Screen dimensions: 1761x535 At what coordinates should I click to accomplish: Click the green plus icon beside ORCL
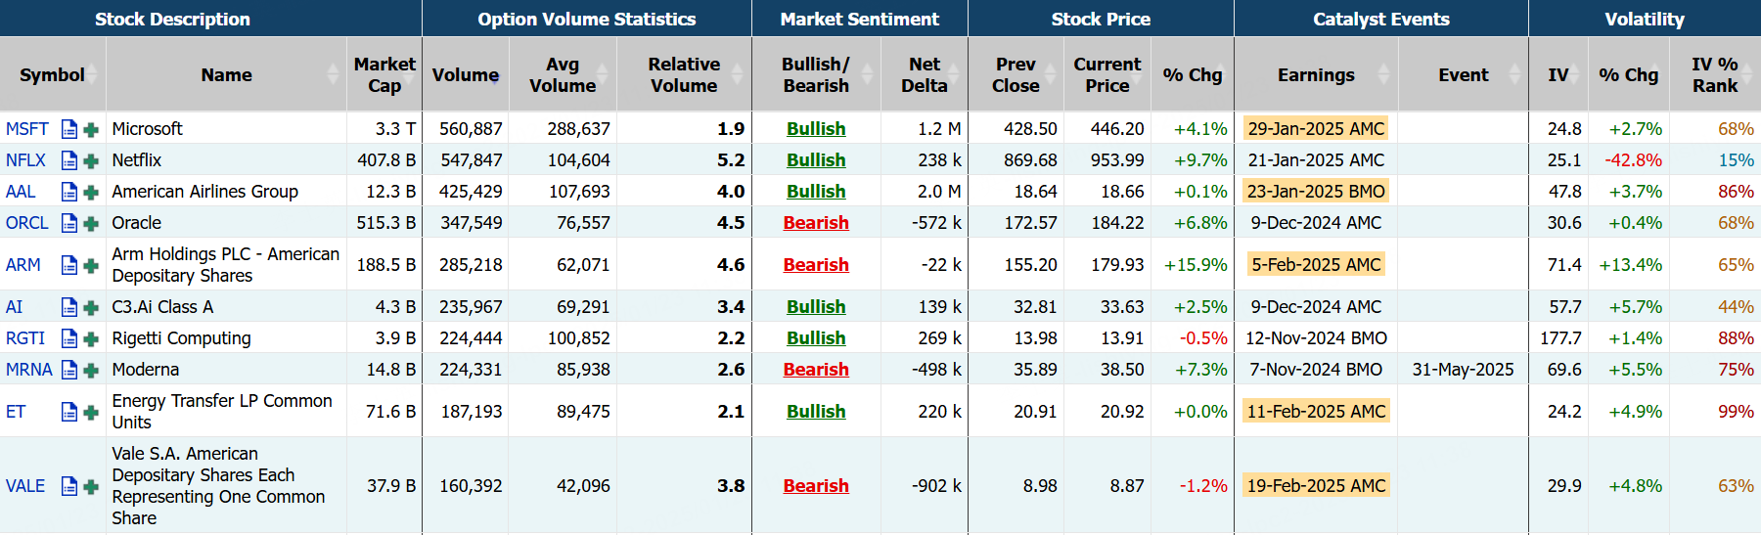click(x=91, y=223)
